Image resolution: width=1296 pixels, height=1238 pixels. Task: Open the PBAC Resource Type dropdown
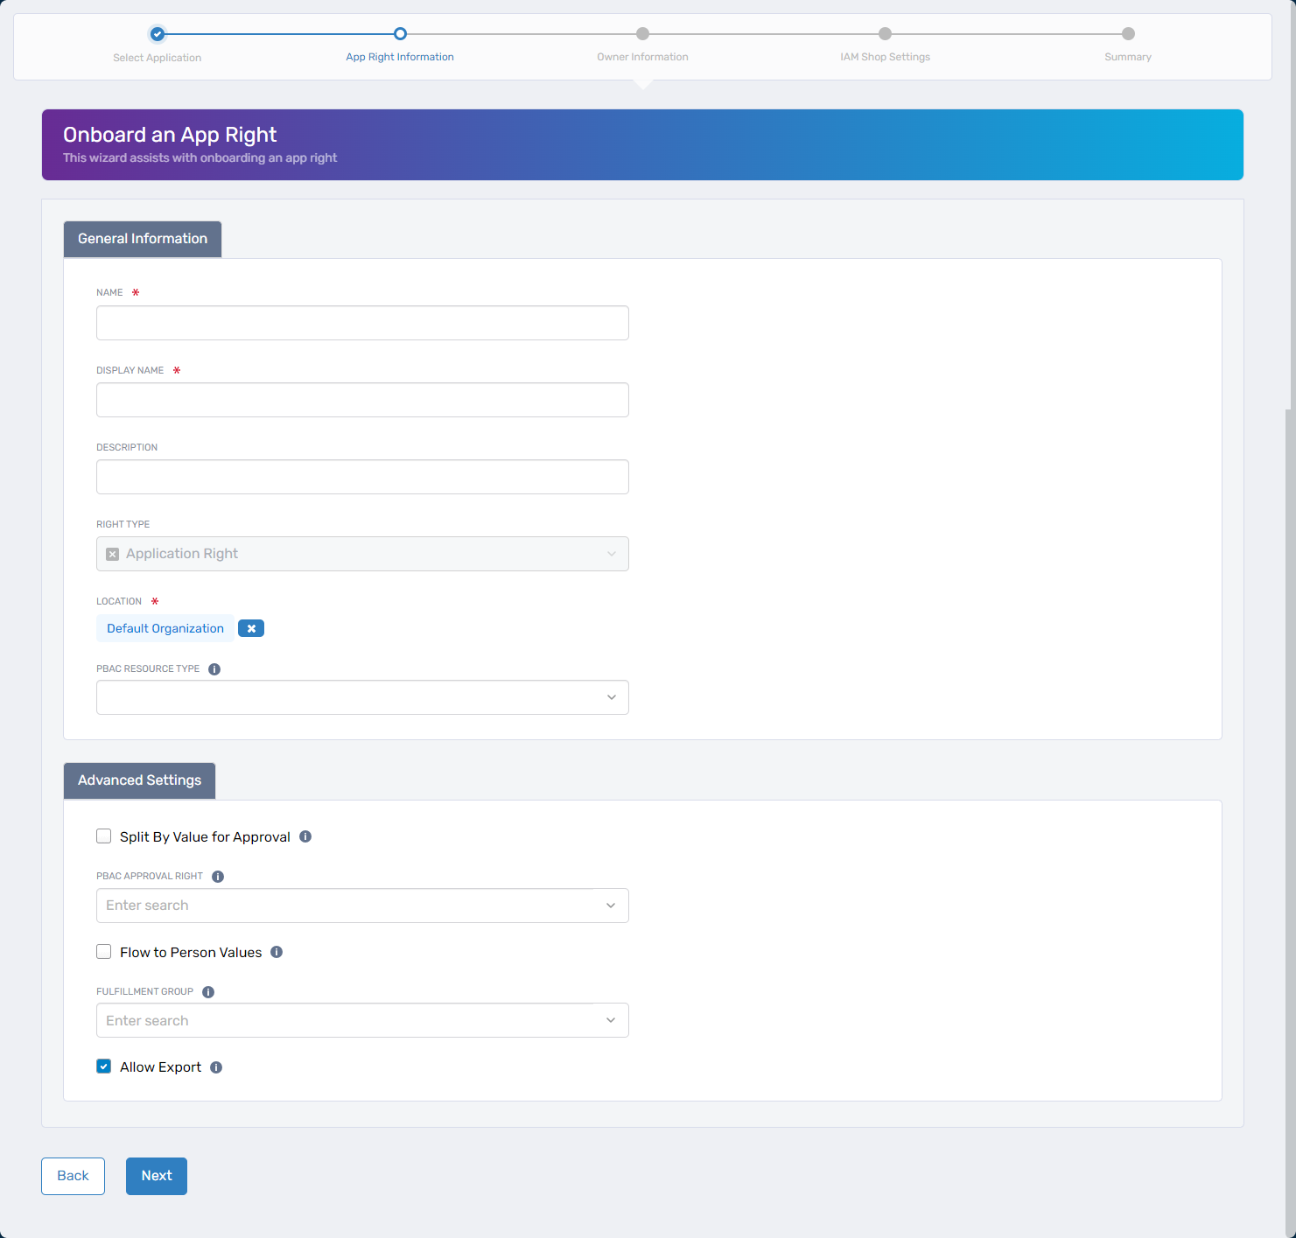coord(362,697)
